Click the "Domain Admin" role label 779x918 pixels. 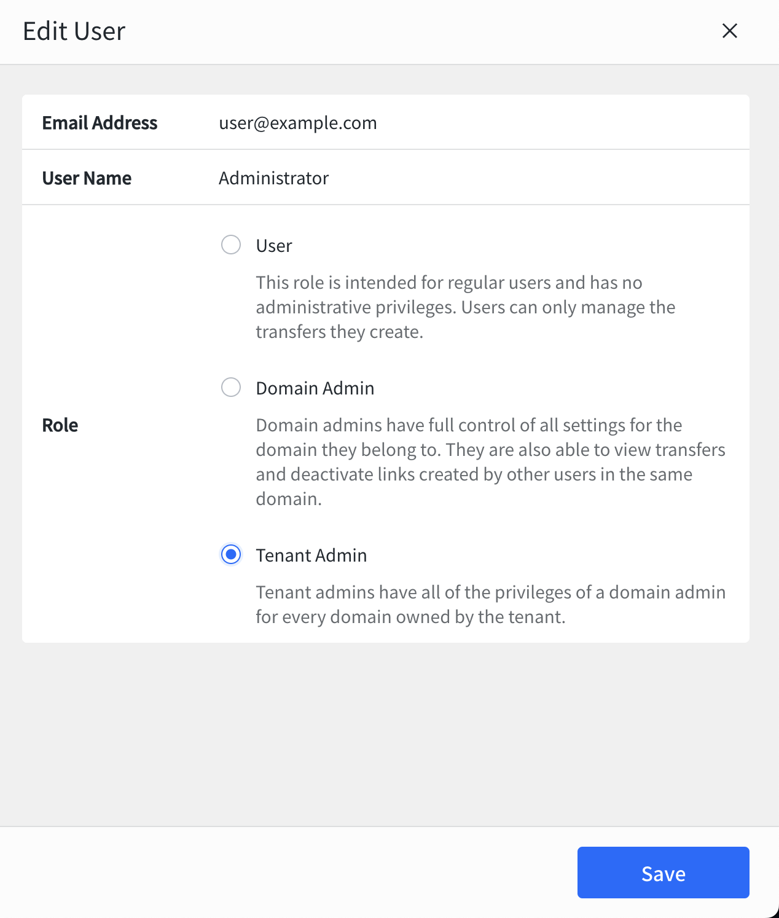[315, 388]
